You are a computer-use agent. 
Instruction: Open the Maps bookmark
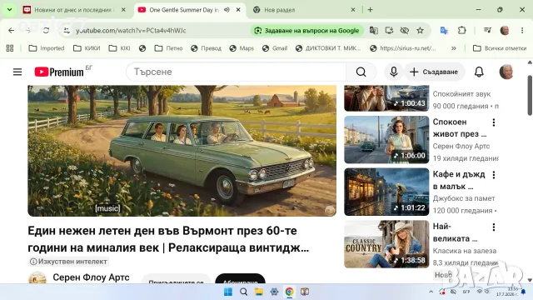coord(242,48)
